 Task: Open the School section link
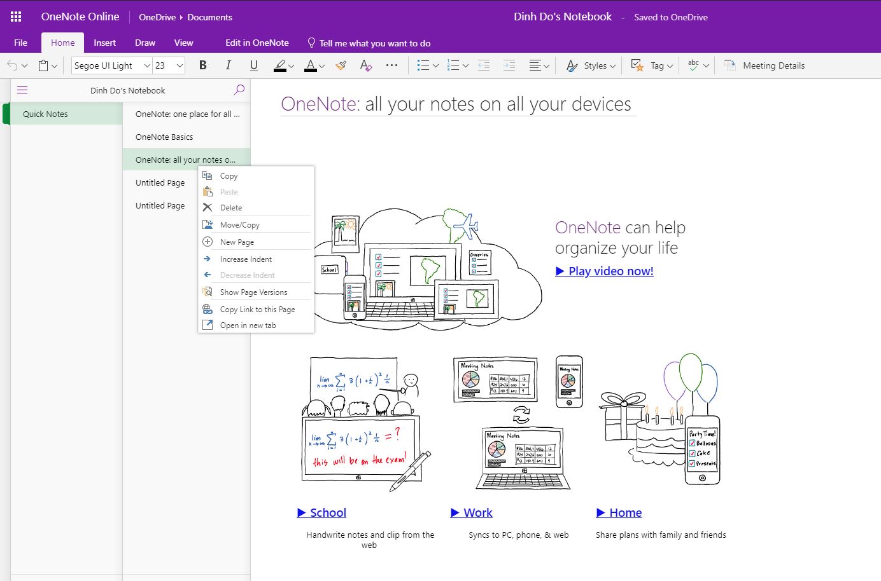point(321,512)
